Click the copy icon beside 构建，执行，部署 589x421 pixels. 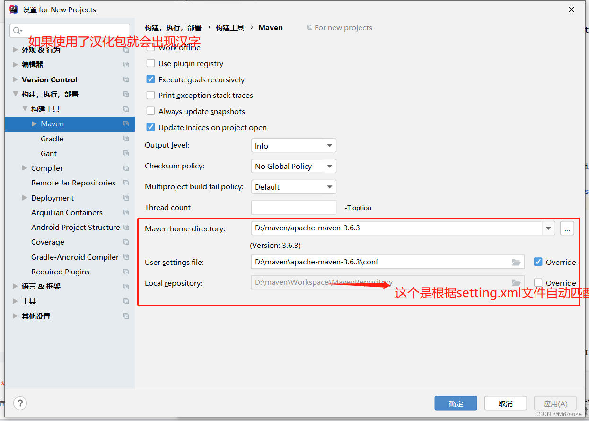[126, 94]
